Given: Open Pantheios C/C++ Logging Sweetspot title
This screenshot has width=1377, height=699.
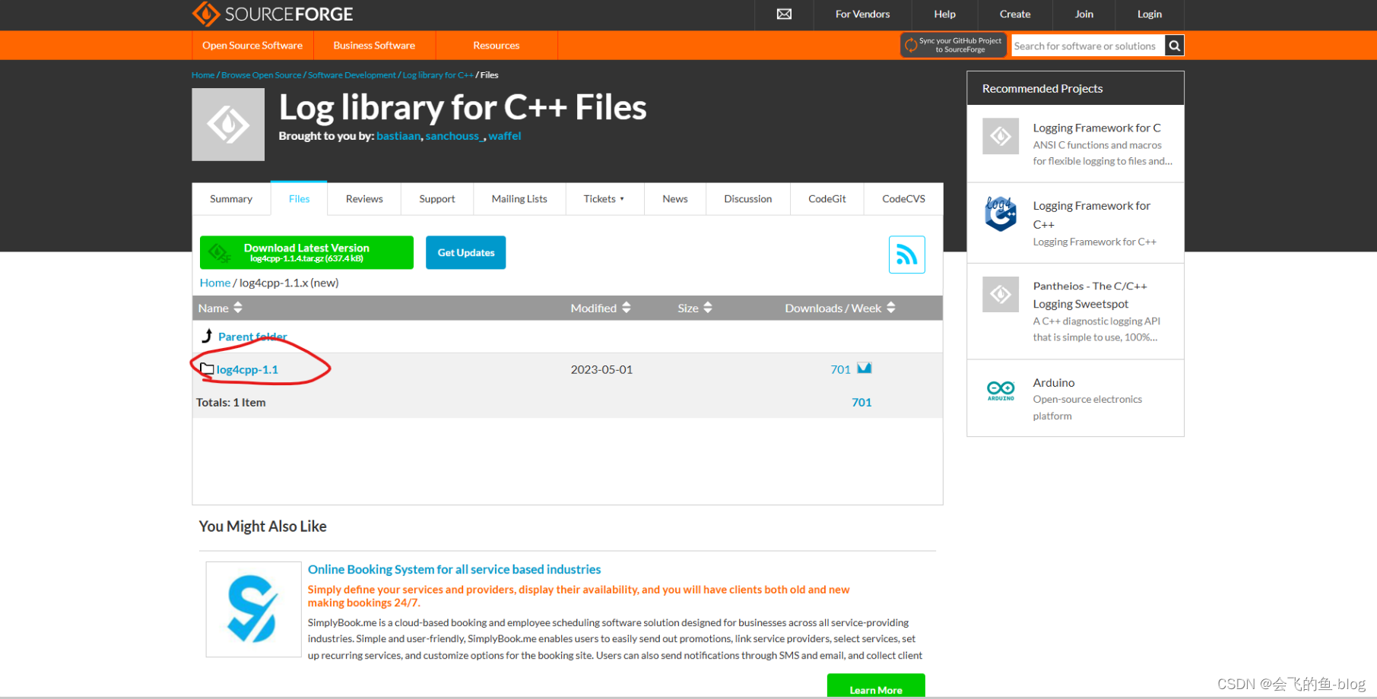Looking at the screenshot, I should [1090, 295].
